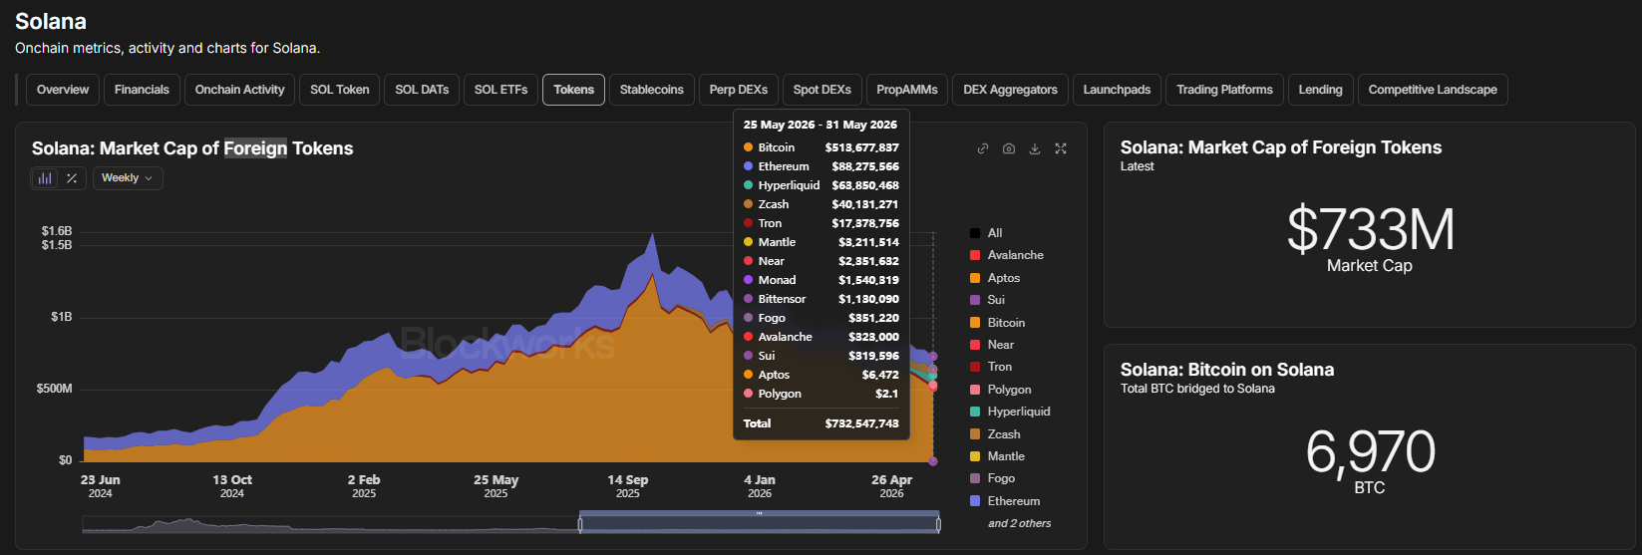Toggle Avalanche series in legend
This screenshot has width=1642, height=555.
point(1007,255)
